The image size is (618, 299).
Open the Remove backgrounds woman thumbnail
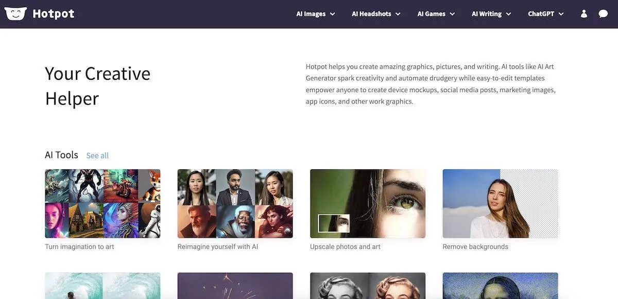click(x=500, y=204)
